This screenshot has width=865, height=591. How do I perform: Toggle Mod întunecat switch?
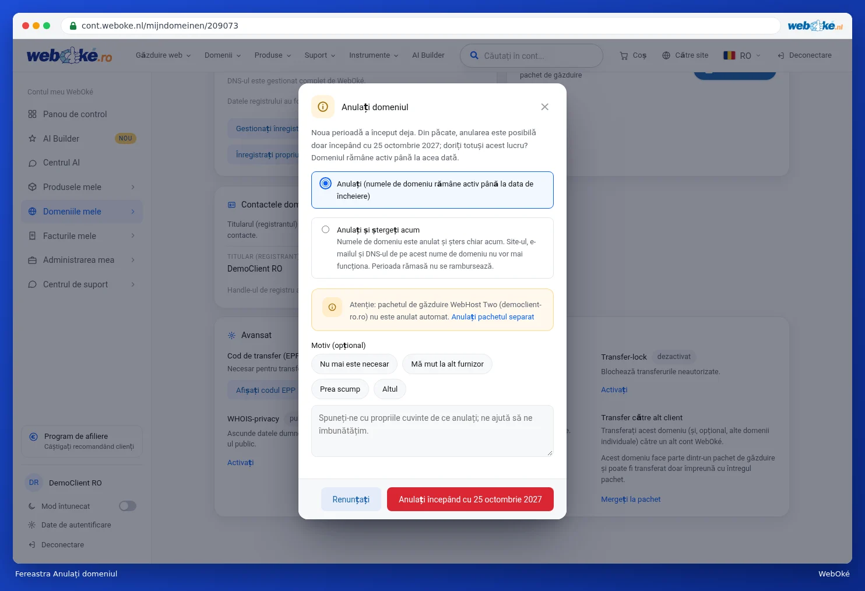[x=128, y=506]
